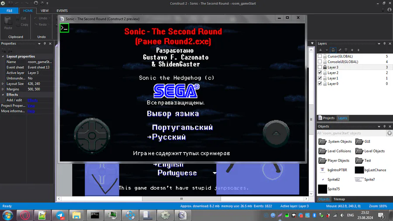Select the Objects bottom tab

[x=324, y=199]
